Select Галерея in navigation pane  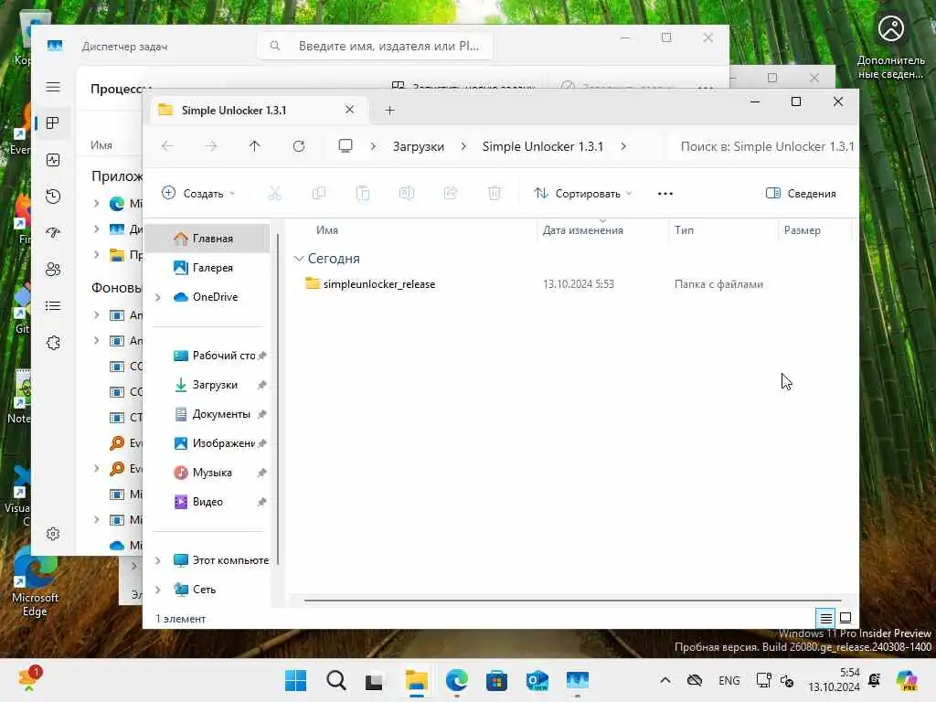[x=207, y=268]
